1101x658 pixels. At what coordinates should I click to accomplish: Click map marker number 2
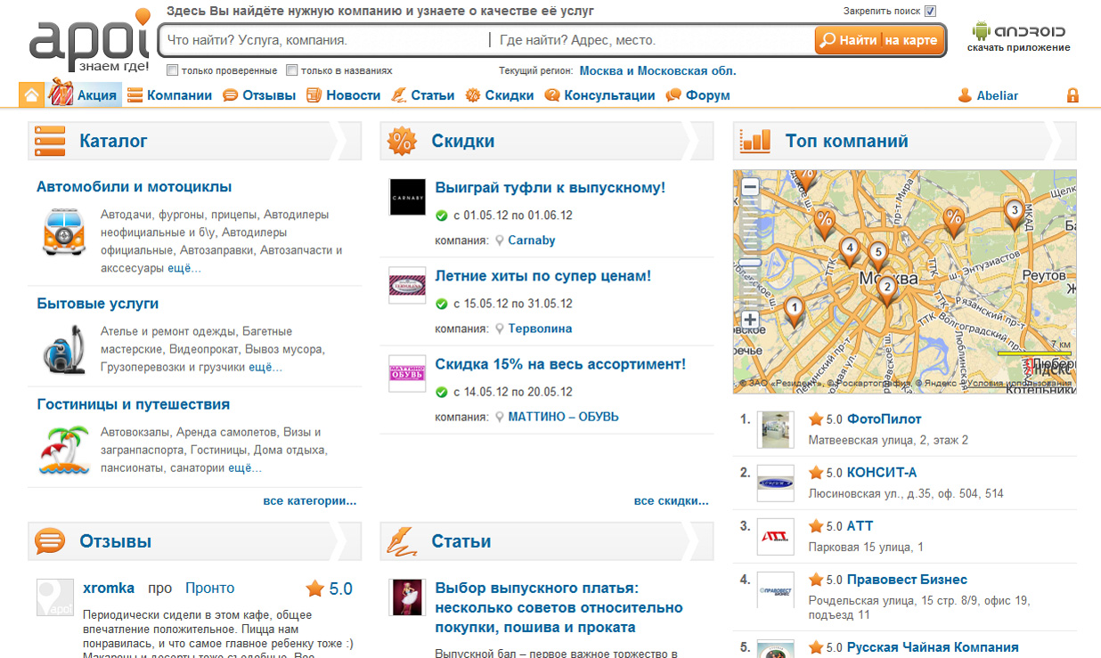tap(886, 289)
